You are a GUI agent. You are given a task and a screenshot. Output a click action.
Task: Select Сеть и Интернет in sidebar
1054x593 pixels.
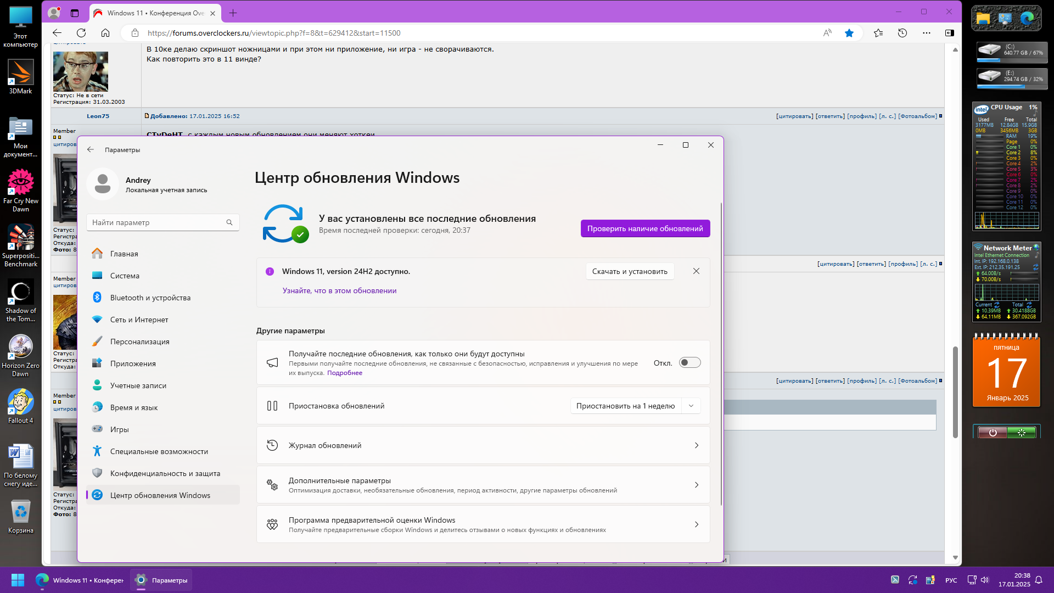tap(139, 320)
